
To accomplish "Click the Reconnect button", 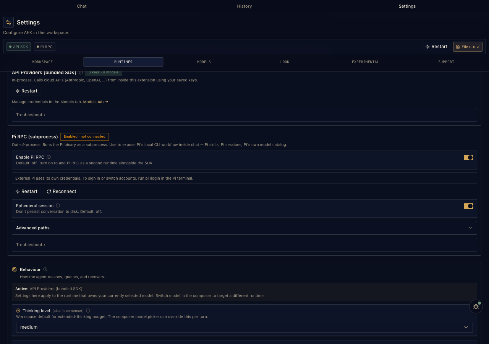I will tap(62, 191).
